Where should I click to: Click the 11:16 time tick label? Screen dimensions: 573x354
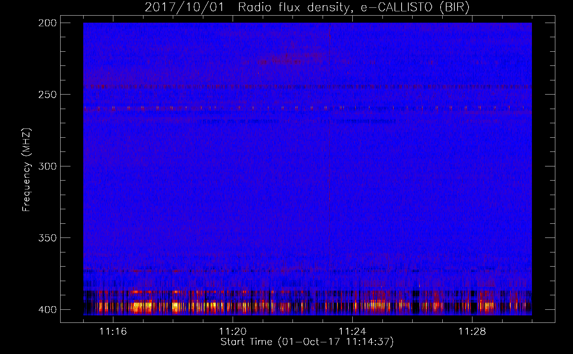click(113, 331)
